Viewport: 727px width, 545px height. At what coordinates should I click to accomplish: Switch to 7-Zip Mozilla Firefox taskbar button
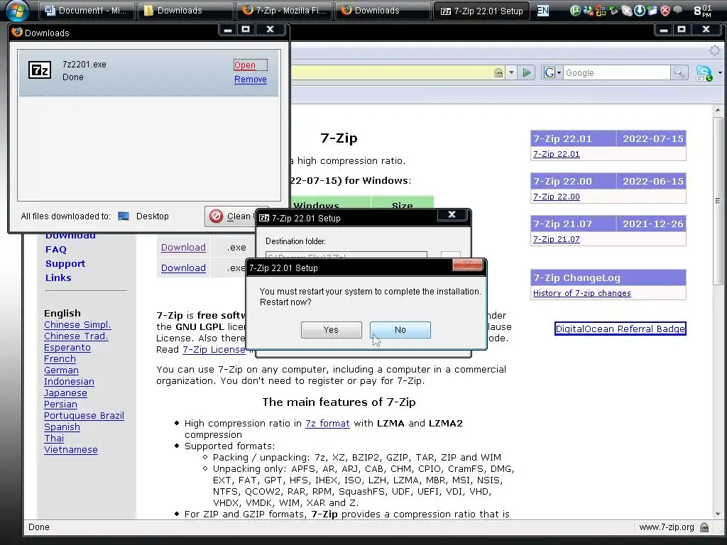[x=284, y=10]
